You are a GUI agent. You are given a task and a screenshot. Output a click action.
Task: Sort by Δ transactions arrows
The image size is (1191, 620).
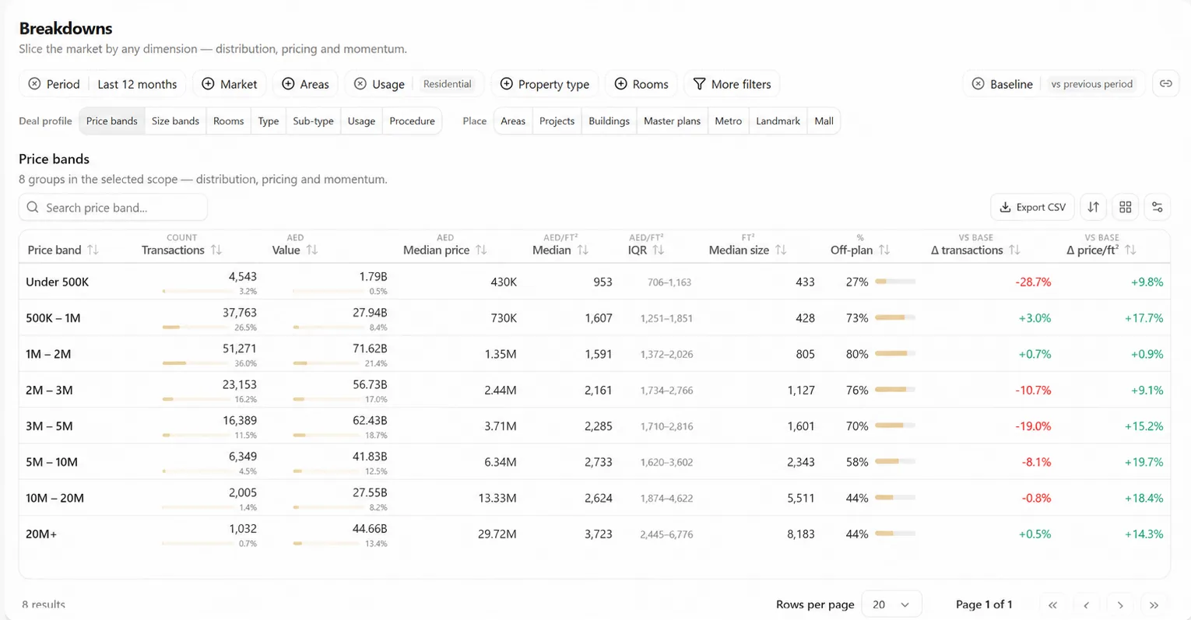(1014, 250)
